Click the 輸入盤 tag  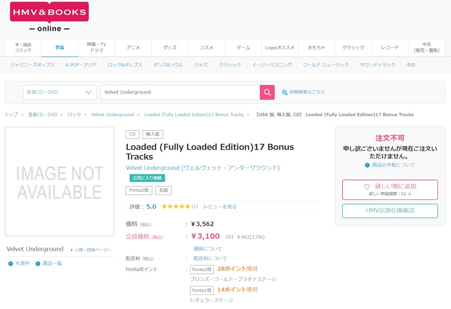(x=153, y=134)
